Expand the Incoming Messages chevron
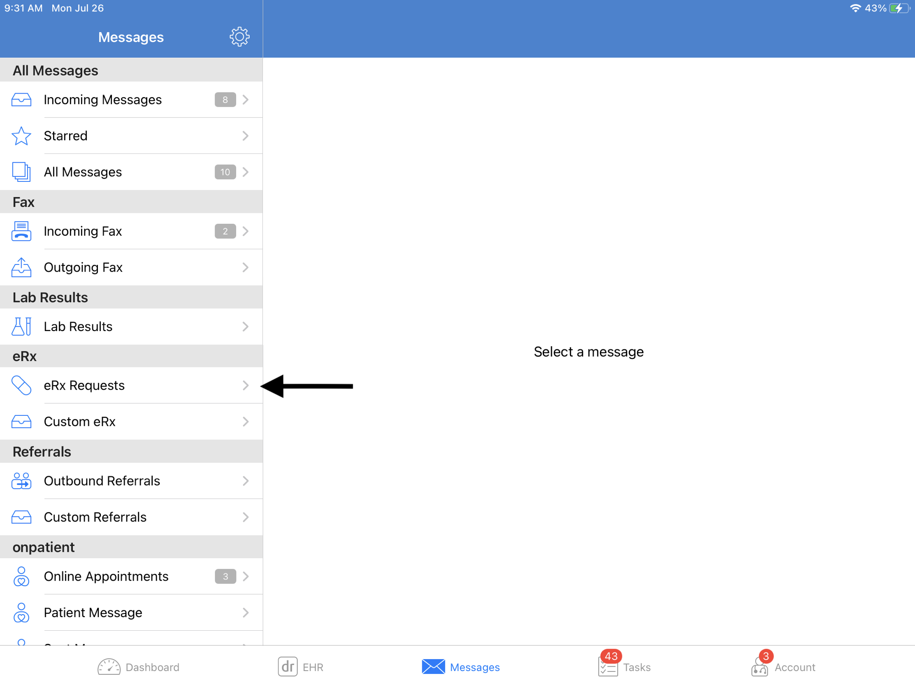 (248, 99)
